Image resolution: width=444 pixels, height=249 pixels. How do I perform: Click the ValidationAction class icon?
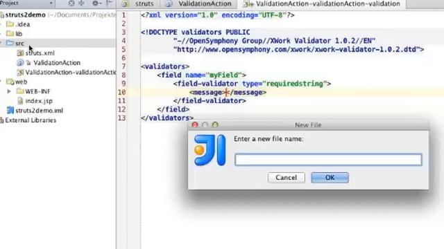(20, 62)
